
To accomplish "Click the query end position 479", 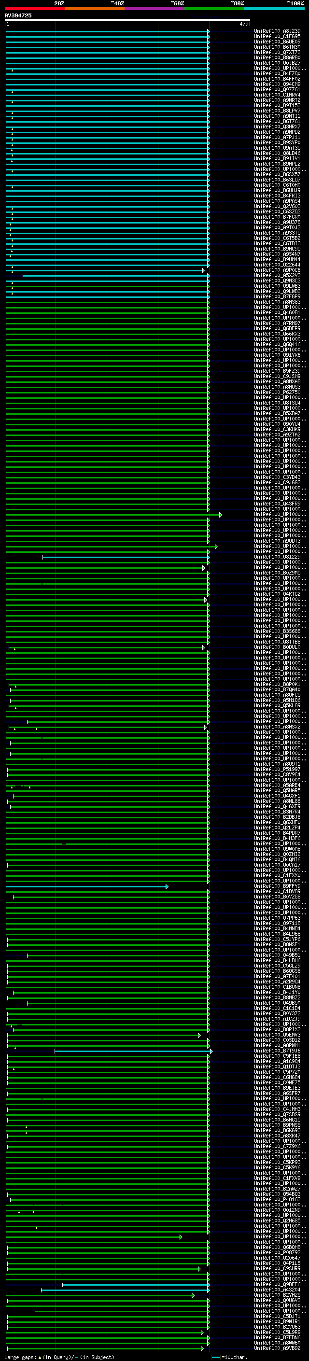I will click(x=244, y=24).
